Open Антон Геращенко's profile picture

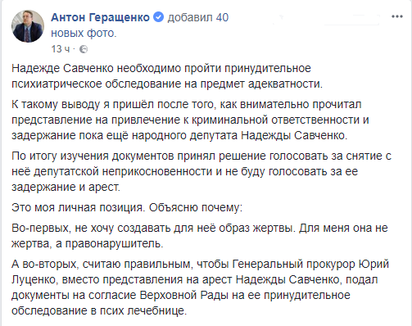point(28,26)
